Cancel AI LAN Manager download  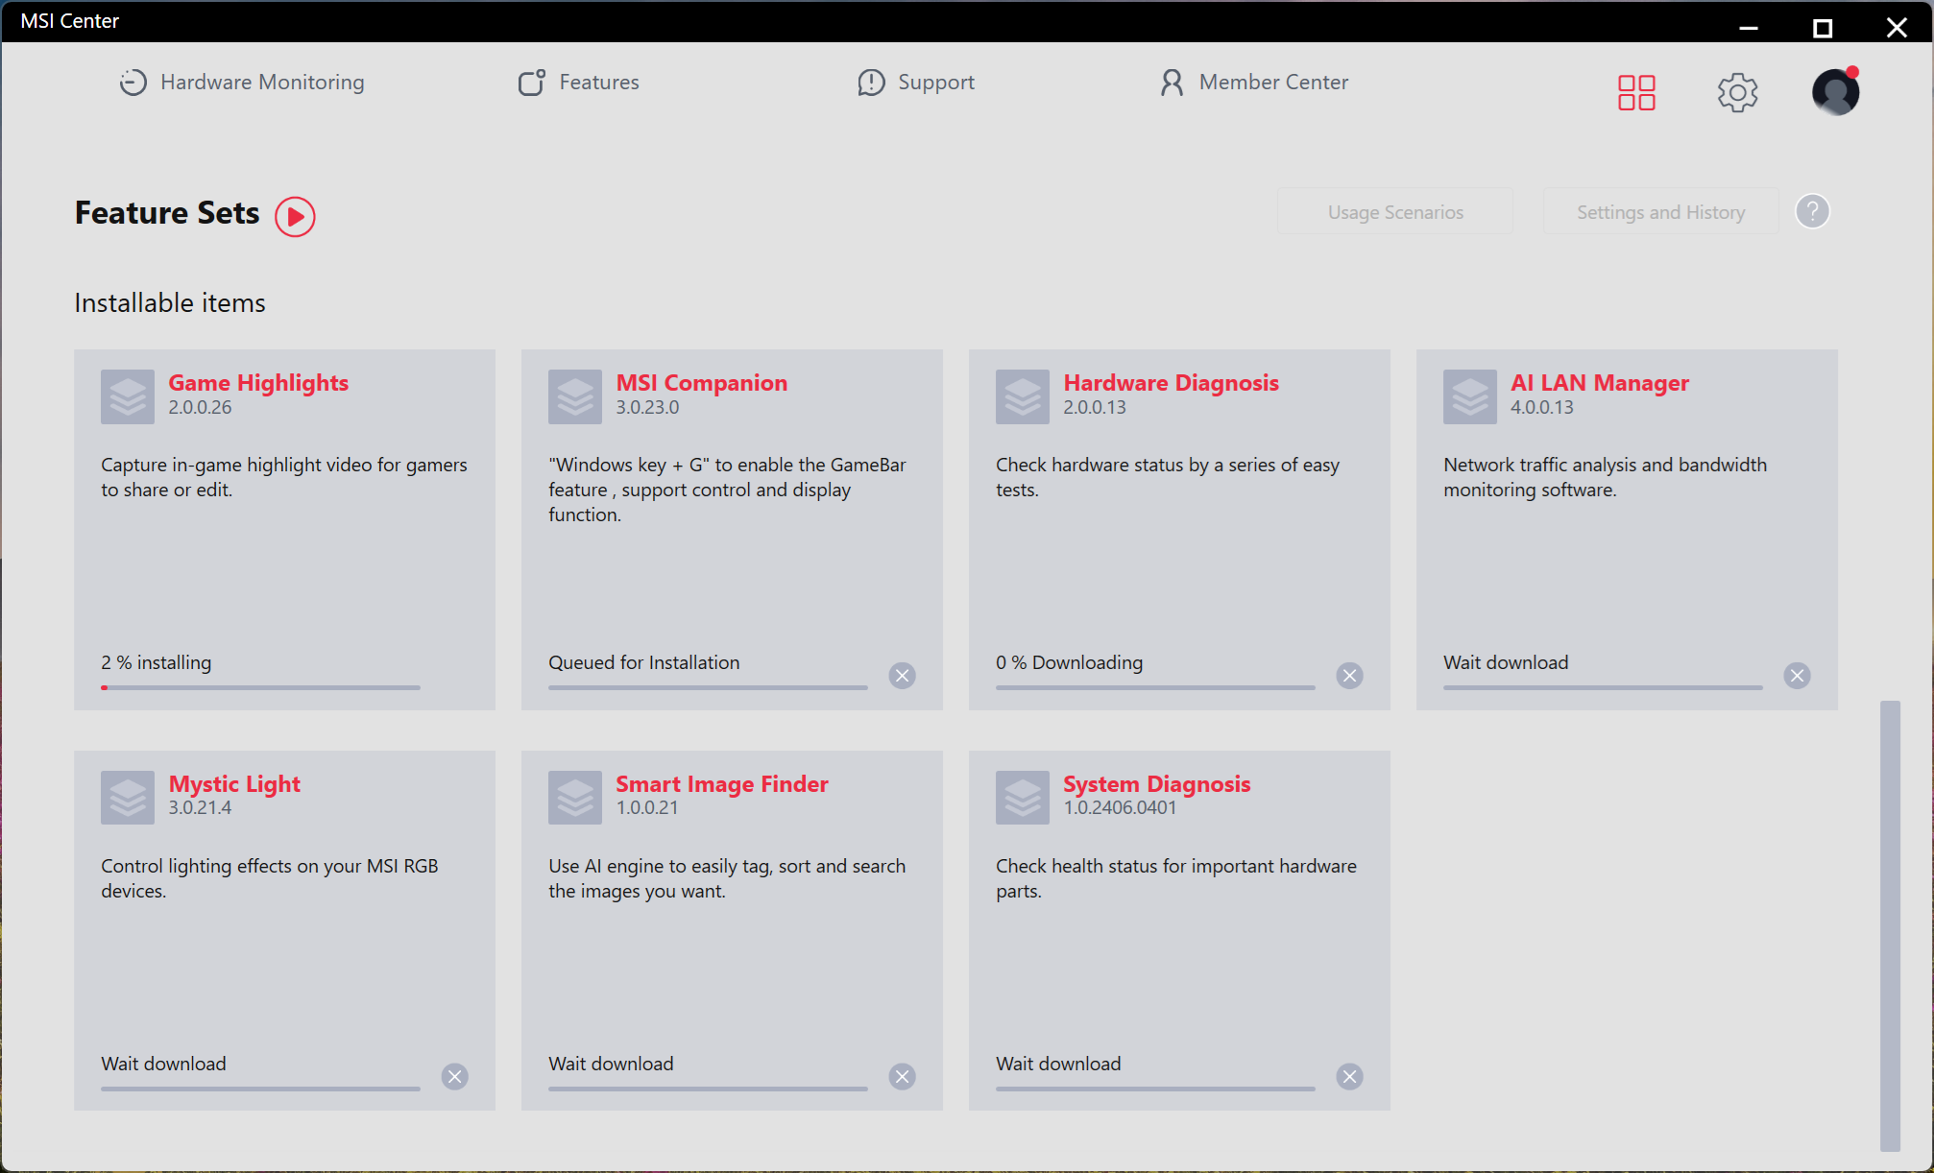[1797, 676]
